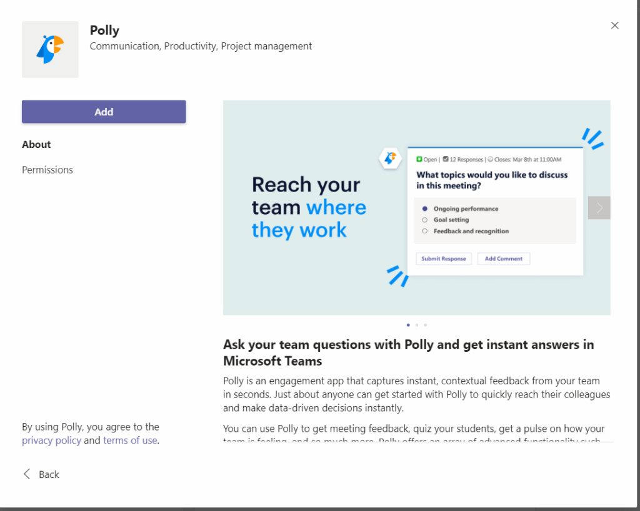The height and width of the screenshot is (511, 640).
Task: Close the Polly app dialog
Action: (x=614, y=26)
